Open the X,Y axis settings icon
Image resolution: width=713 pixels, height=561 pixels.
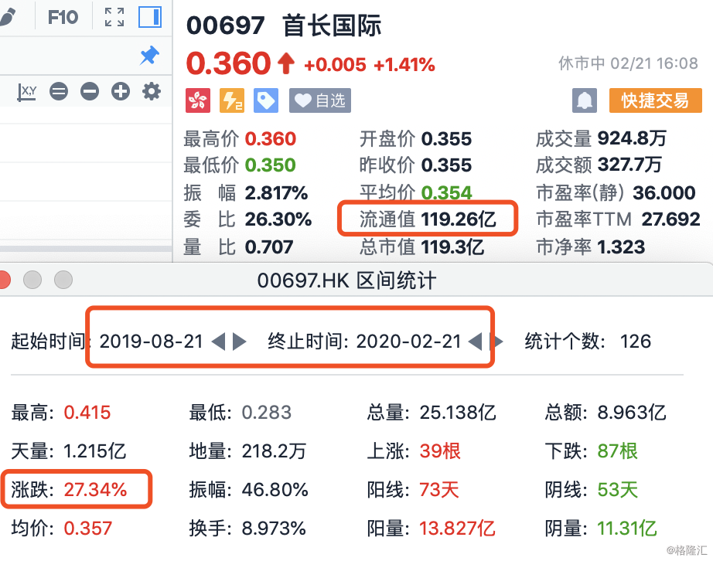pyautogui.click(x=27, y=92)
